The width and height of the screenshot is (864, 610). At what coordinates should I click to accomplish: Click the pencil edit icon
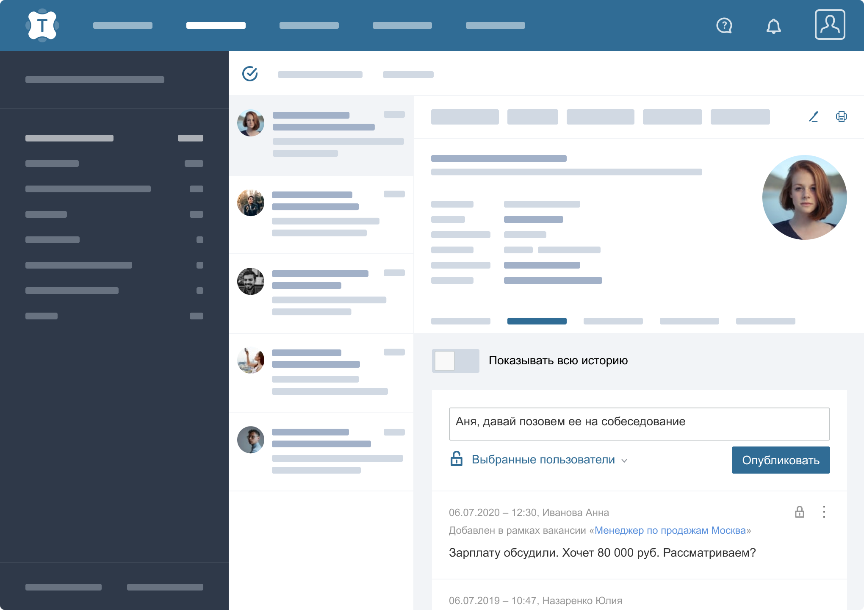[813, 116]
